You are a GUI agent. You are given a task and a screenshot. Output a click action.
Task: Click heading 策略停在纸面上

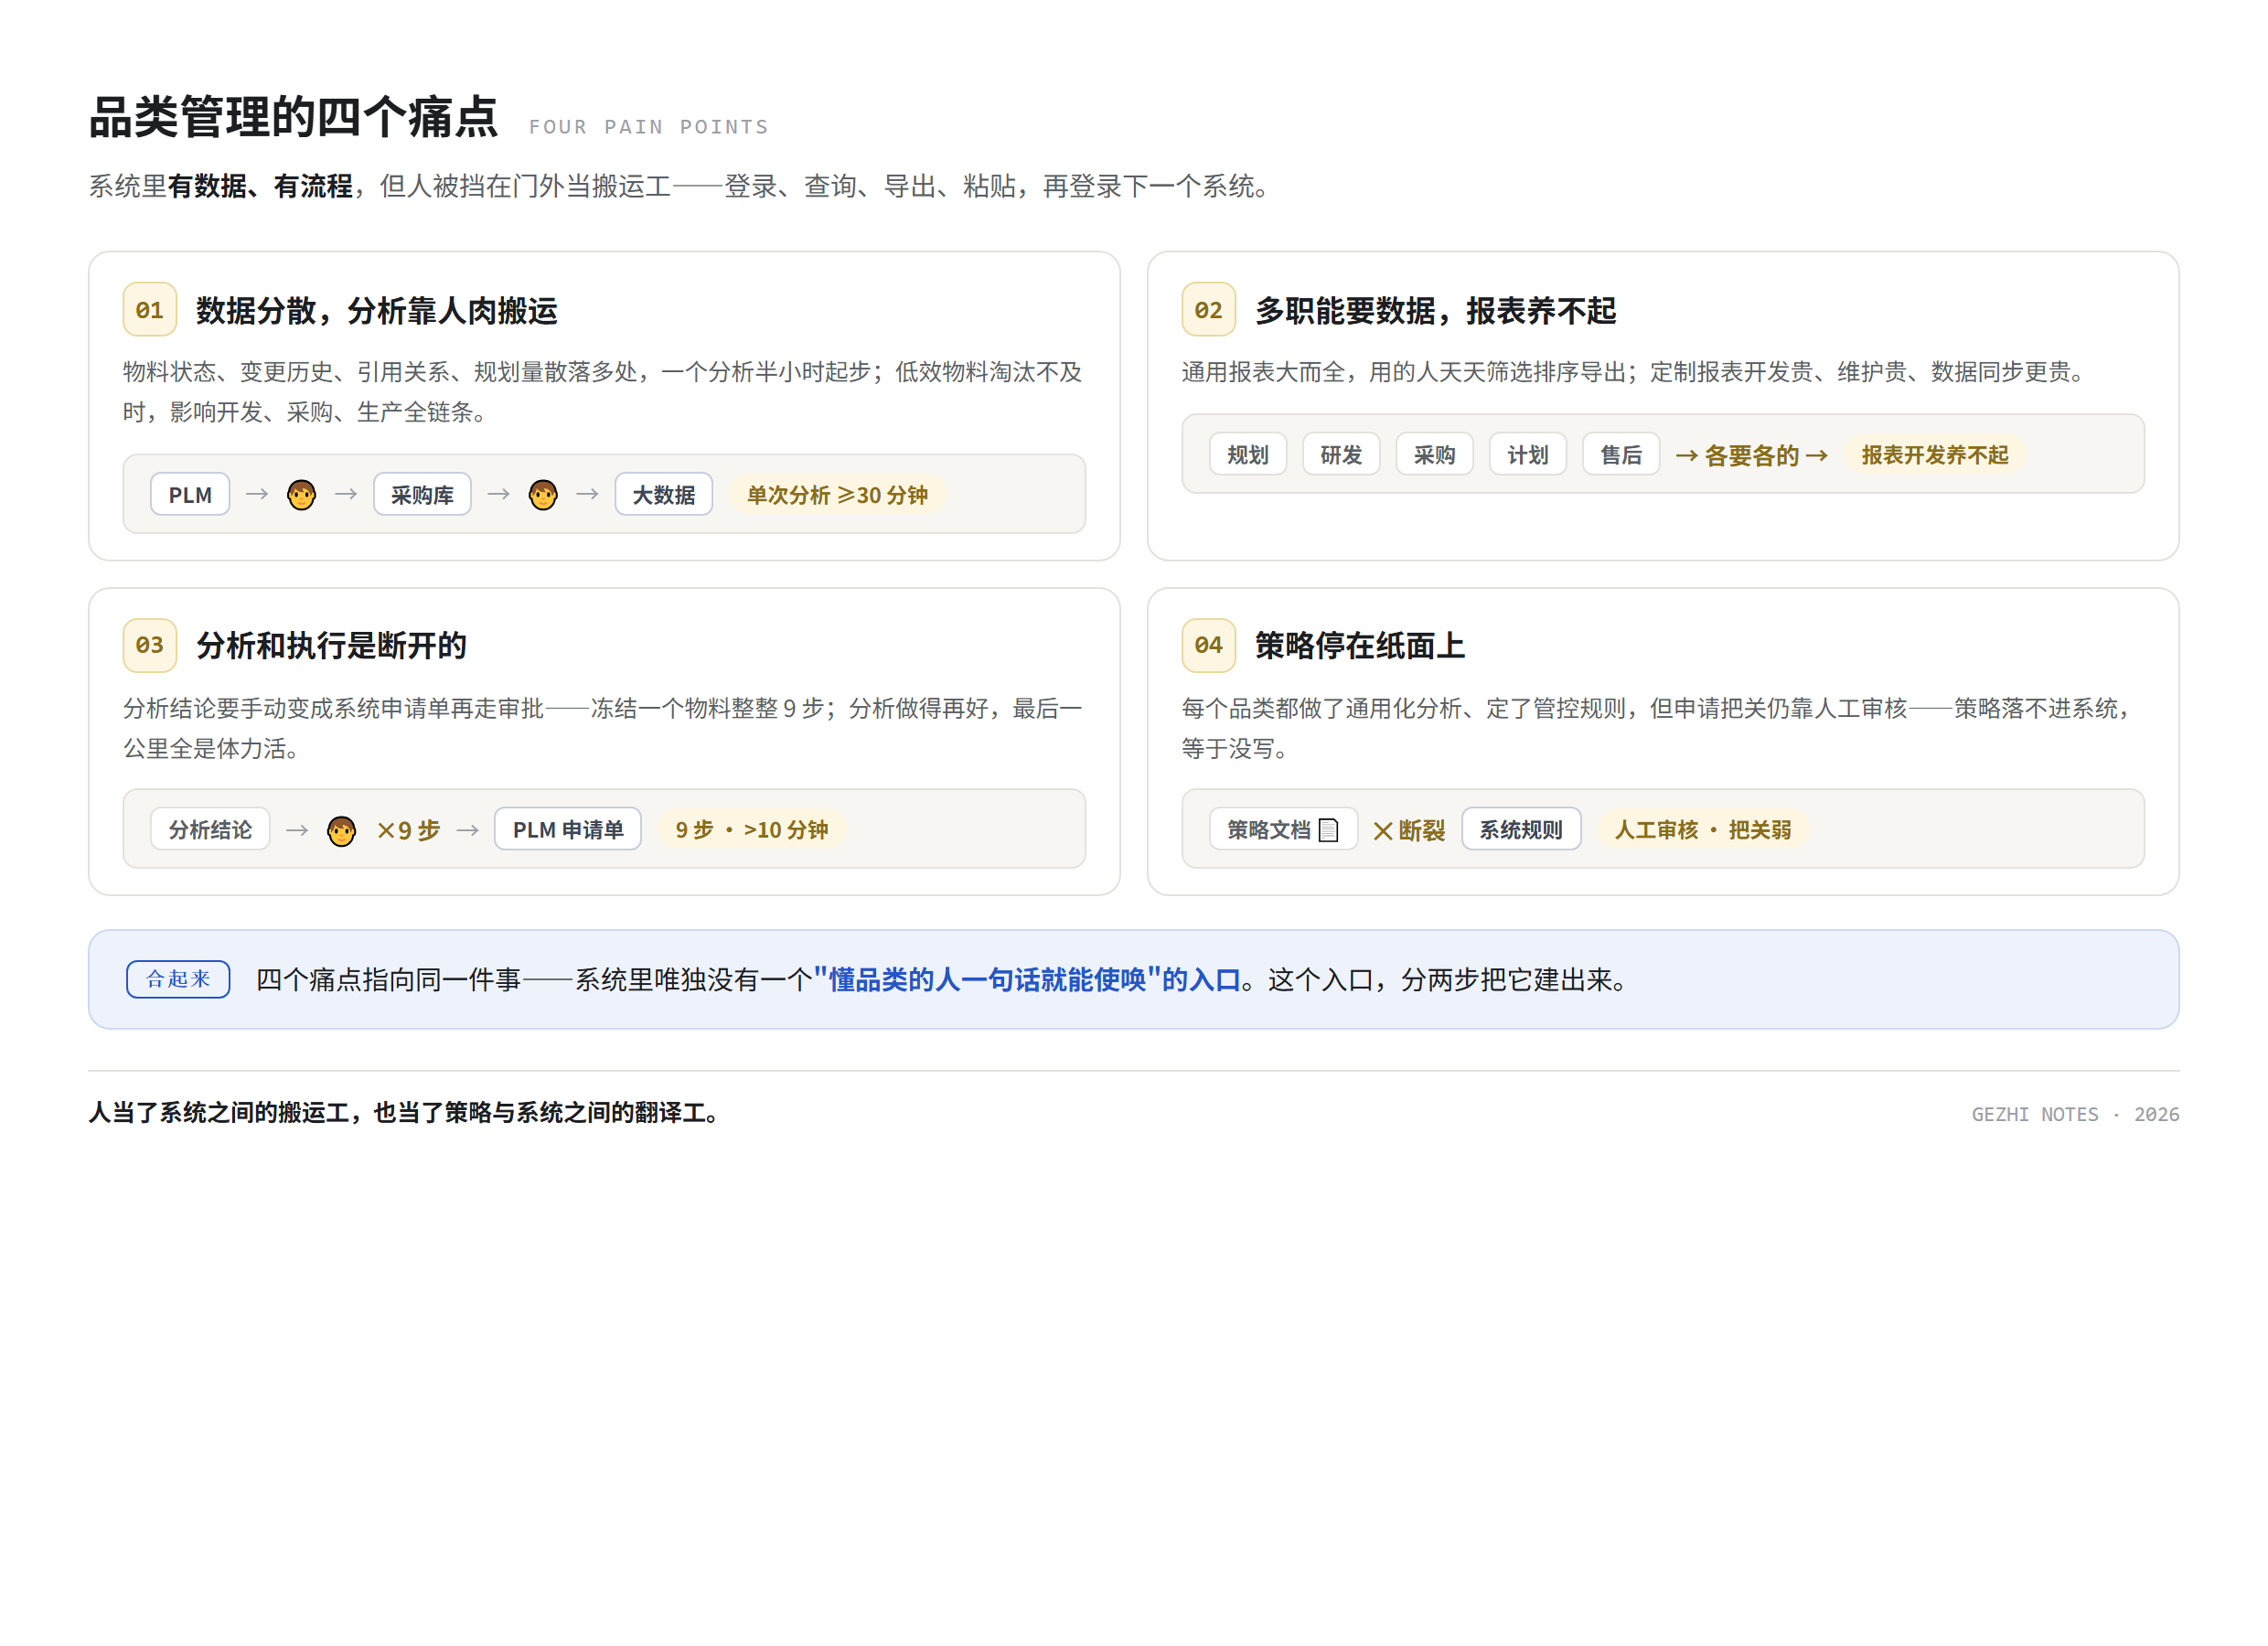1360,646
